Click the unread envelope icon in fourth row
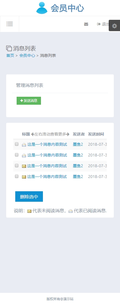Viewport: 120px width, 305px height. click(x=24, y=177)
